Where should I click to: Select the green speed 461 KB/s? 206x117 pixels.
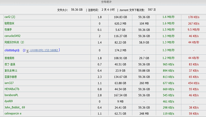pos(169,101)
